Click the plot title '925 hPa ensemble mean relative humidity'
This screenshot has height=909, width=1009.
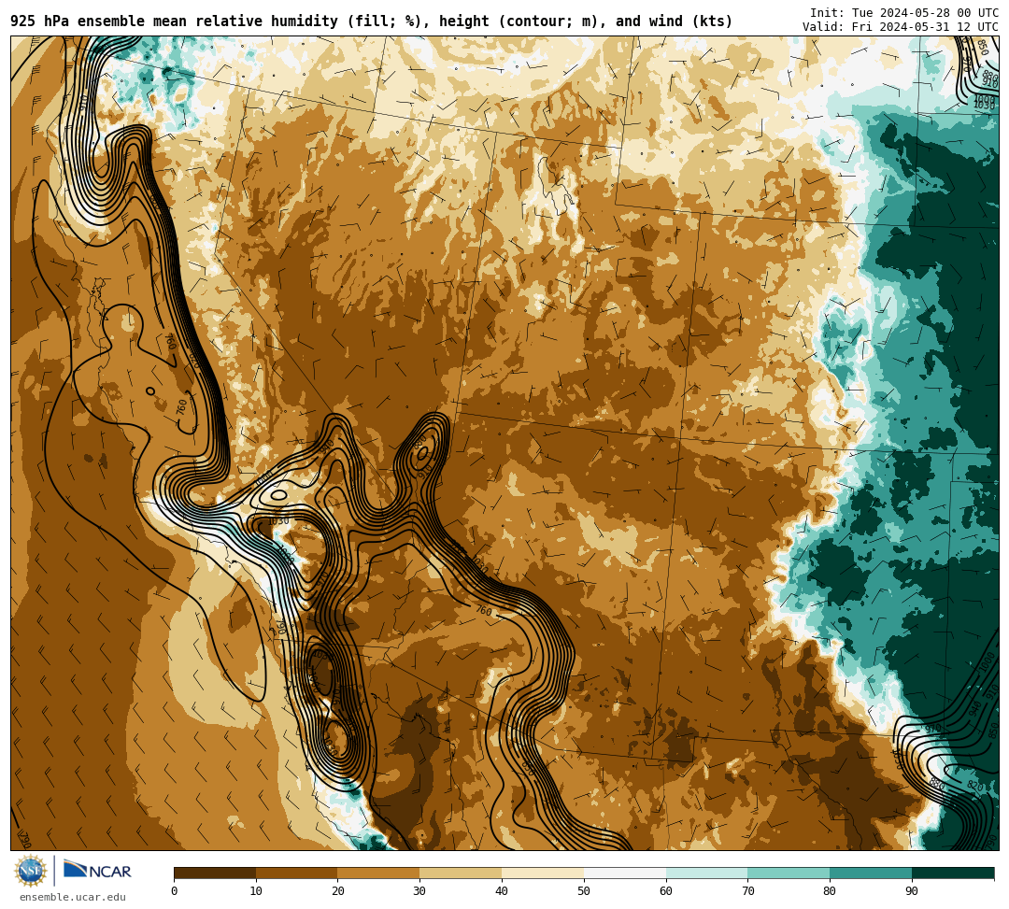177,21
